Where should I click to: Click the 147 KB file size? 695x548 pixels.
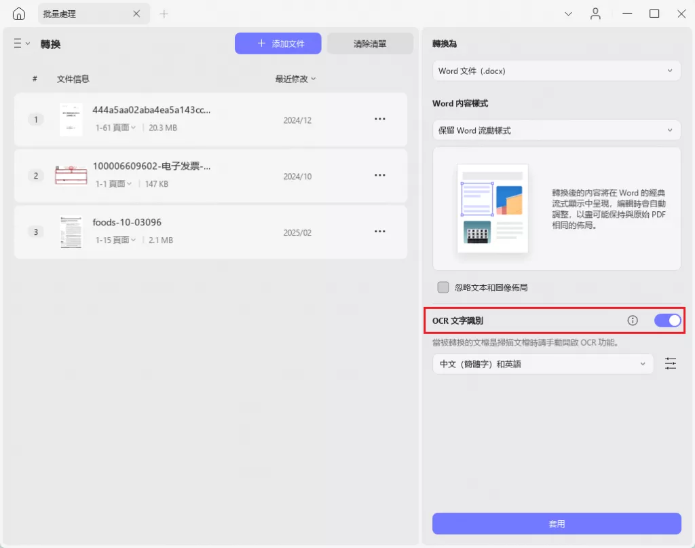pos(157,184)
